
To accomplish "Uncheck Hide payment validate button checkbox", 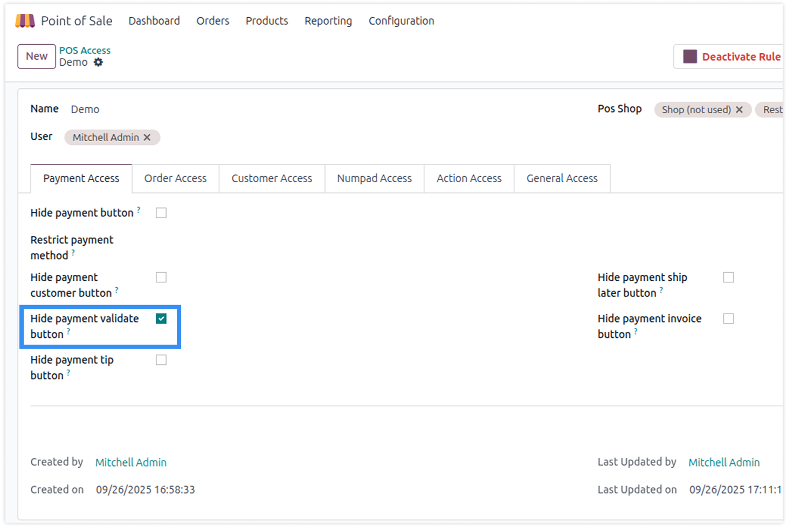I will pyautogui.click(x=161, y=318).
